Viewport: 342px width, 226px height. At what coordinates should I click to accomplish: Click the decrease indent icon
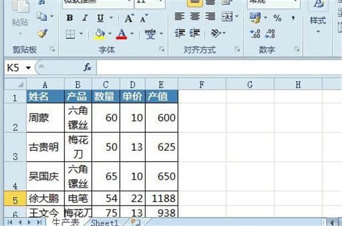pyautogui.click(x=180, y=34)
